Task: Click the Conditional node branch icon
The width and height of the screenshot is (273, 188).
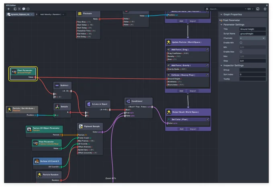Action: pyautogui.click(x=128, y=101)
